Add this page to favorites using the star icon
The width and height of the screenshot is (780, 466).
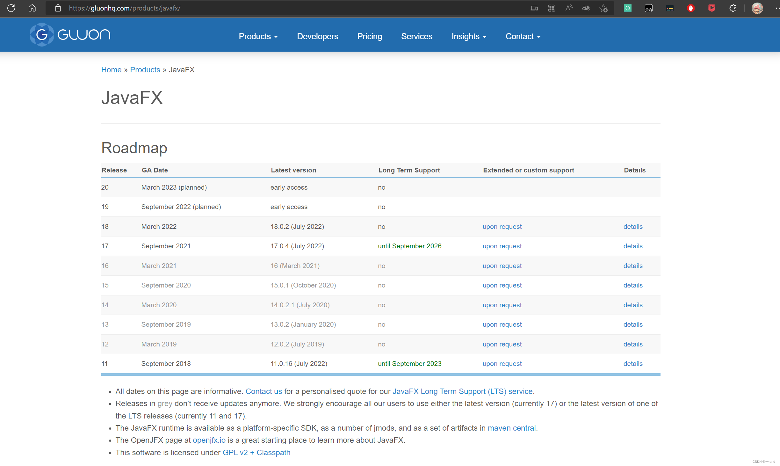coord(603,8)
